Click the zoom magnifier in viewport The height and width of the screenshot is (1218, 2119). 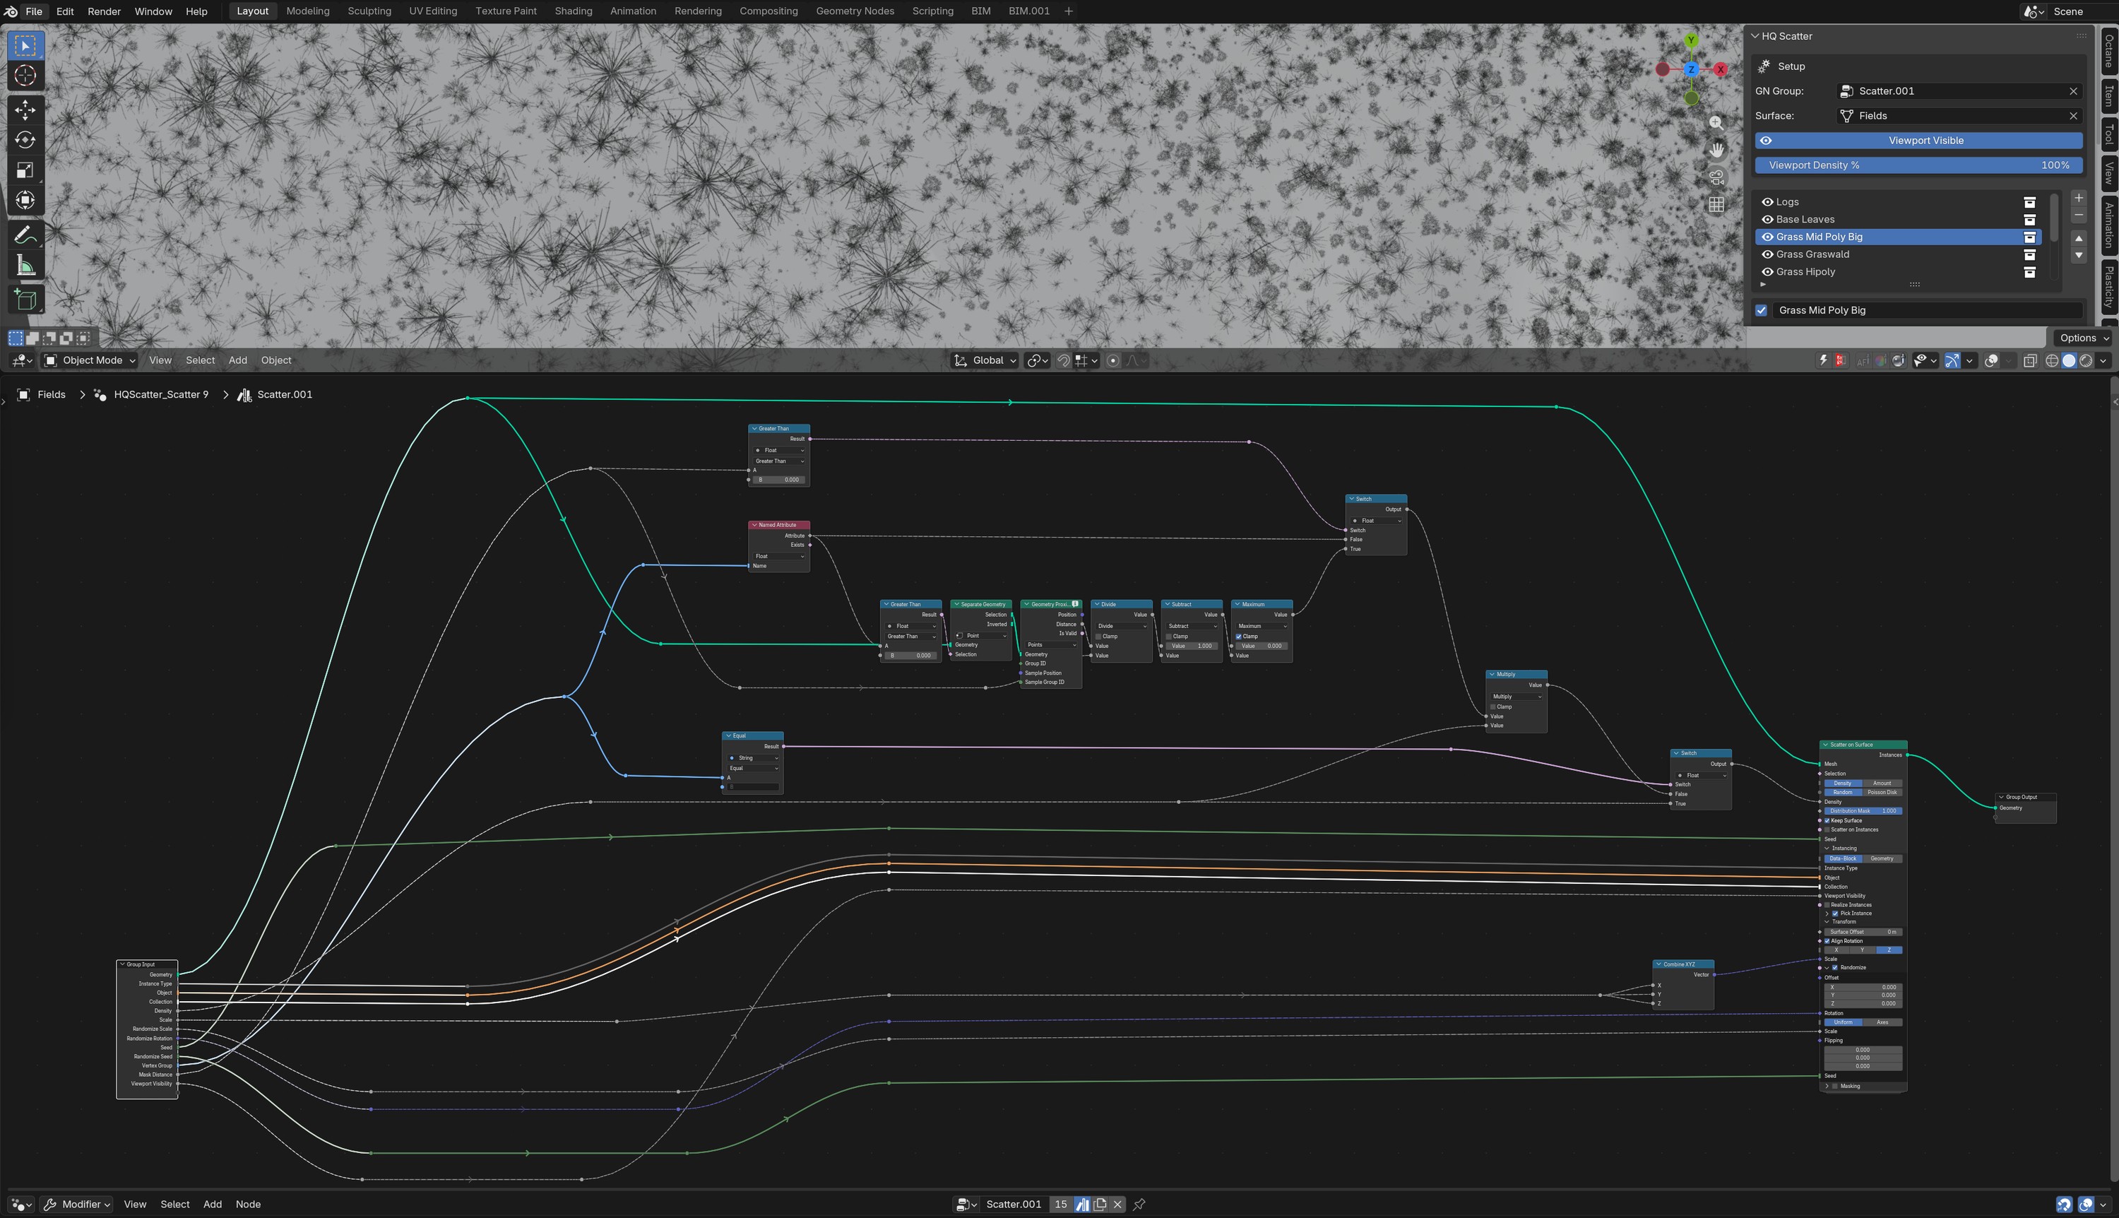[x=1716, y=123]
